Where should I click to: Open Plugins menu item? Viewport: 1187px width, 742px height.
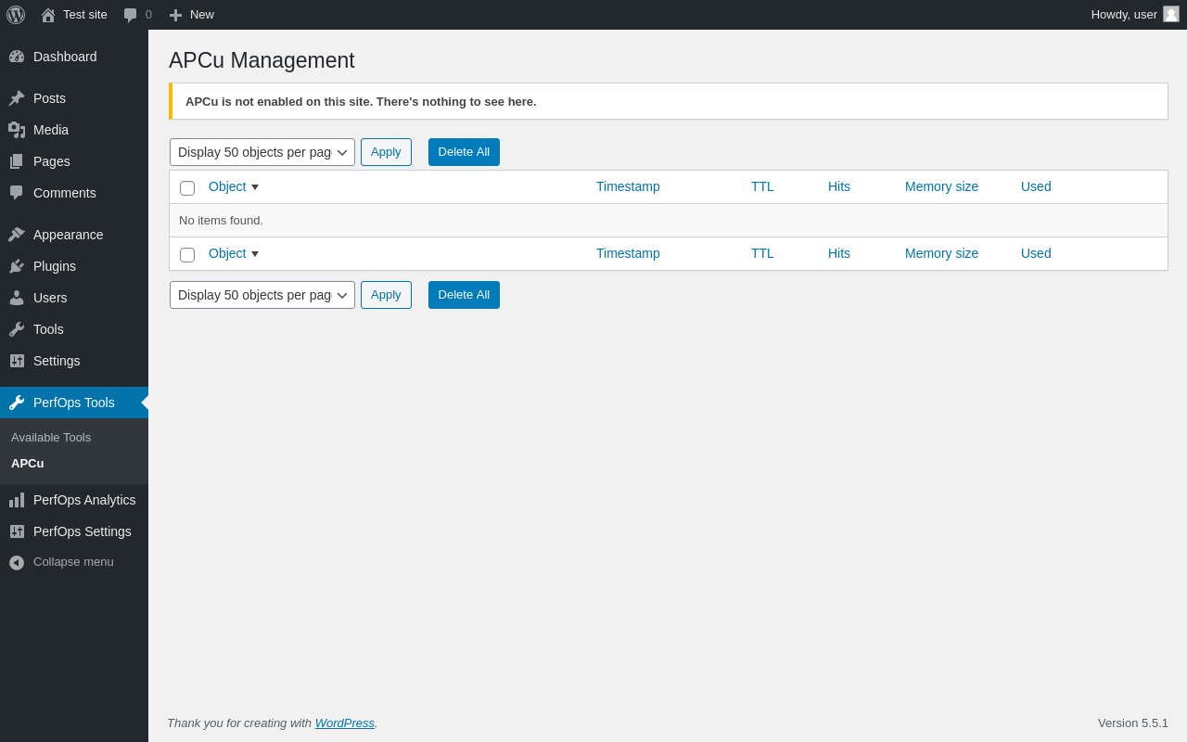pyautogui.click(x=74, y=266)
